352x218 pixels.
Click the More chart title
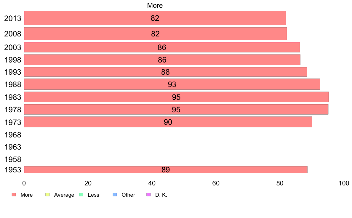point(155,5)
